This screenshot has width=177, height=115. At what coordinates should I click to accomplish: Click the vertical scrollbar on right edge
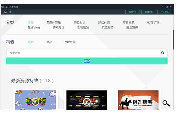tap(173, 40)
